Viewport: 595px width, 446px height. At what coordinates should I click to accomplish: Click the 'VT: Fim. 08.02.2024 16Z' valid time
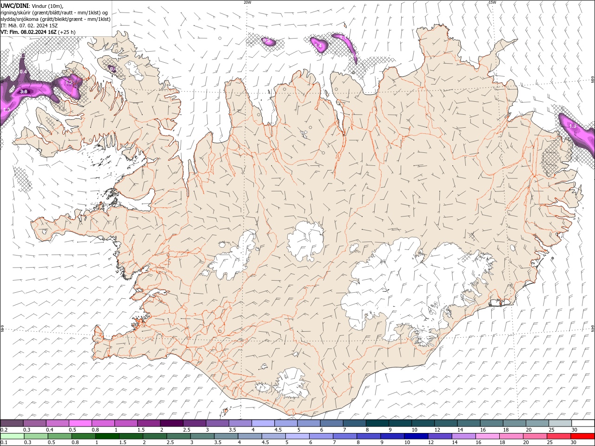click(x=29, y=32)
